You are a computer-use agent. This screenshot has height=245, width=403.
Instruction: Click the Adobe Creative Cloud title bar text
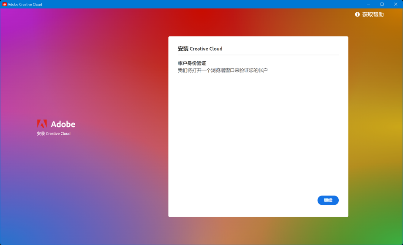pos(25,4)
